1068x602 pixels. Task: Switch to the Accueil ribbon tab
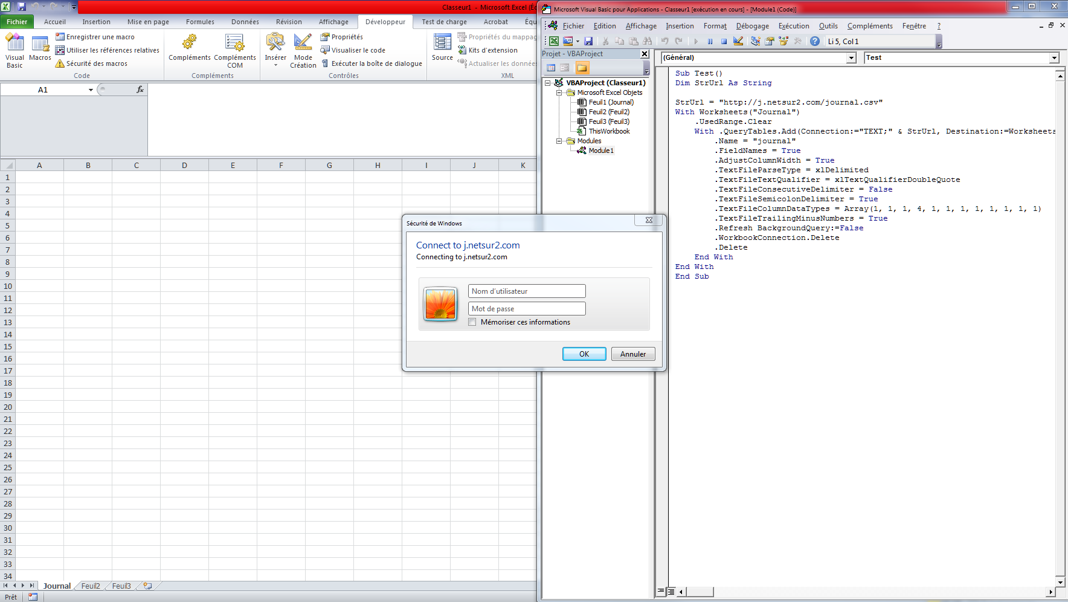click(55, 22)
